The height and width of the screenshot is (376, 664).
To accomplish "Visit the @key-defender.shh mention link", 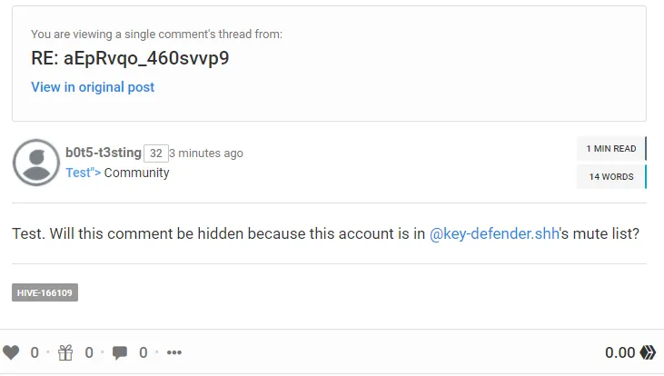I will pyautogui.click(x=494, y=233).
